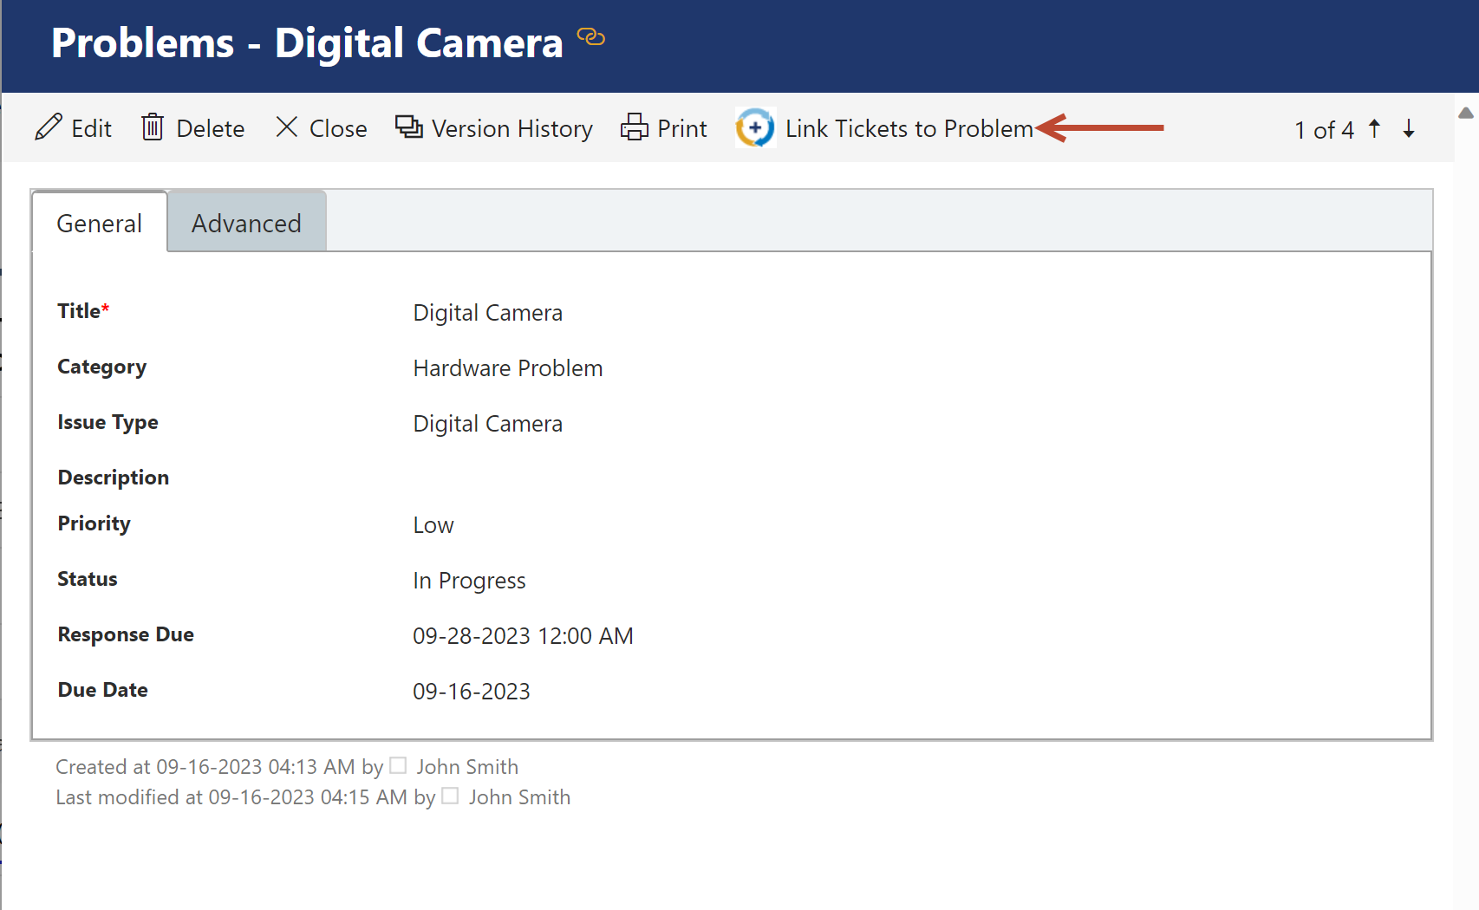Click the 'Print' text label

(682, 129)
